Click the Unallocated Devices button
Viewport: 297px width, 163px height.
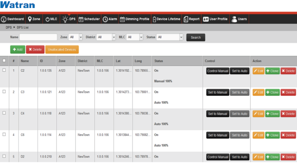[62, 49]
